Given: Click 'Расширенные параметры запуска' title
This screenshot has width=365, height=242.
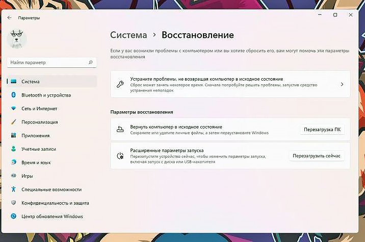Looking at the screenshot, I should 167,151.
